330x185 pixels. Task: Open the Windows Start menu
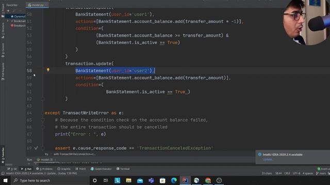(x=6, y=180)
